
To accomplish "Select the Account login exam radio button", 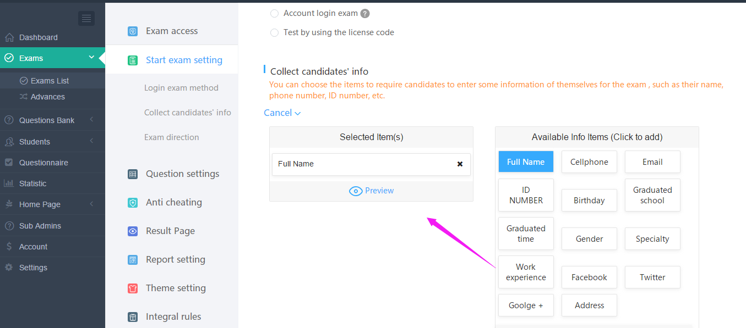I will tap(274, 14).
